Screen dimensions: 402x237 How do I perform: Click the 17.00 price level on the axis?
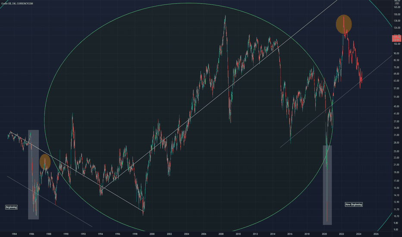coord(397,181)
